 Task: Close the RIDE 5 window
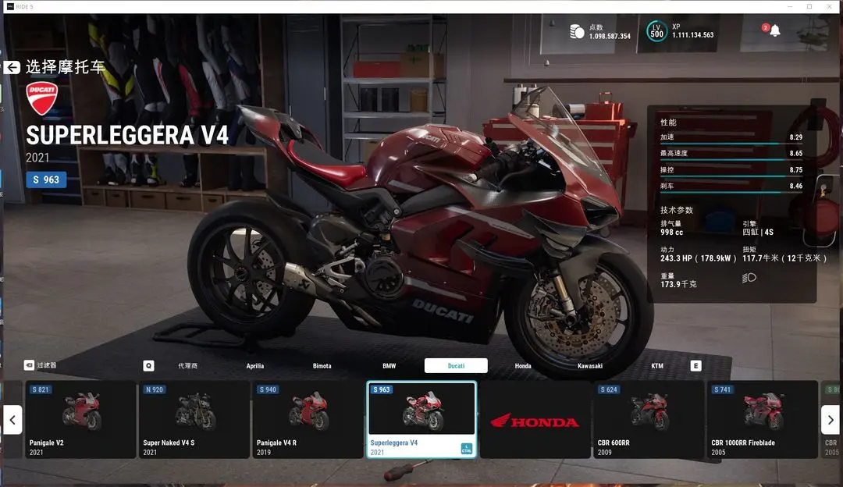click(829, 6)
